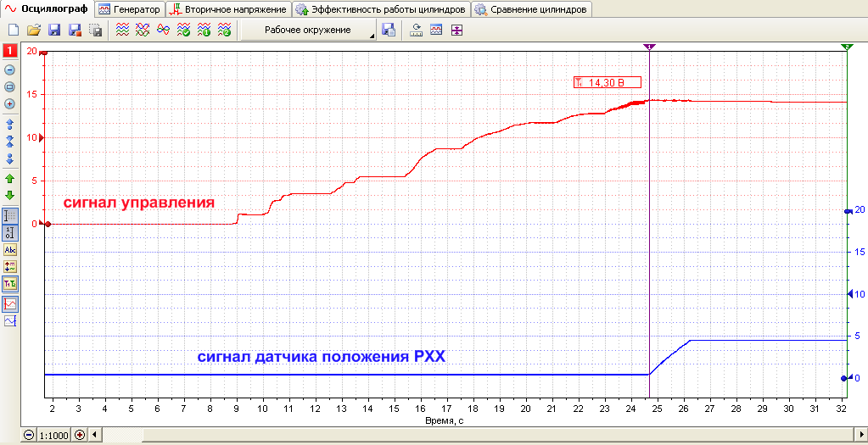Image resolution: width=868 pixels, height=445 pixels.
Task: Move the trace down with green arrow
Action: coord(10,195)
